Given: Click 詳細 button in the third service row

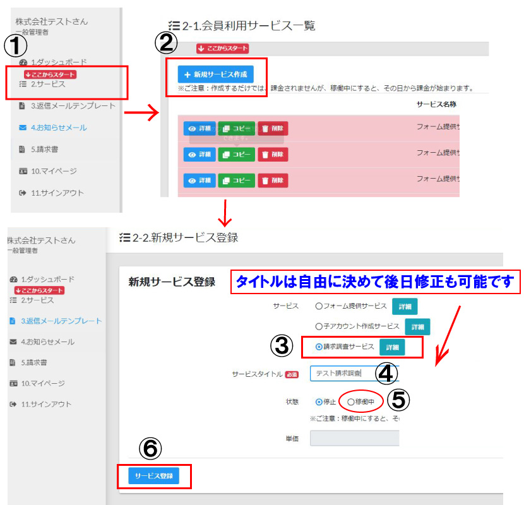Looking at the screenshot, I should [199, 181].
